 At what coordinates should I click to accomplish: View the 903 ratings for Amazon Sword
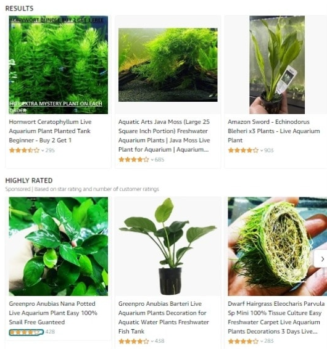coord(269,150)
